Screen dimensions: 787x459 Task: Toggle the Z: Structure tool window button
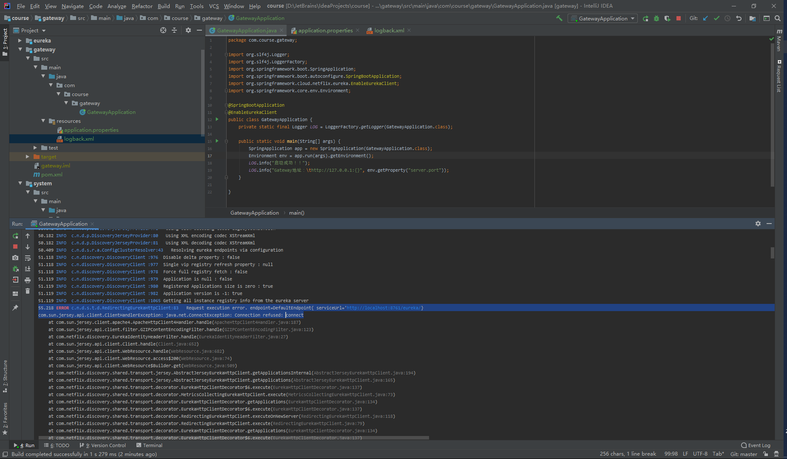[5, 376]
